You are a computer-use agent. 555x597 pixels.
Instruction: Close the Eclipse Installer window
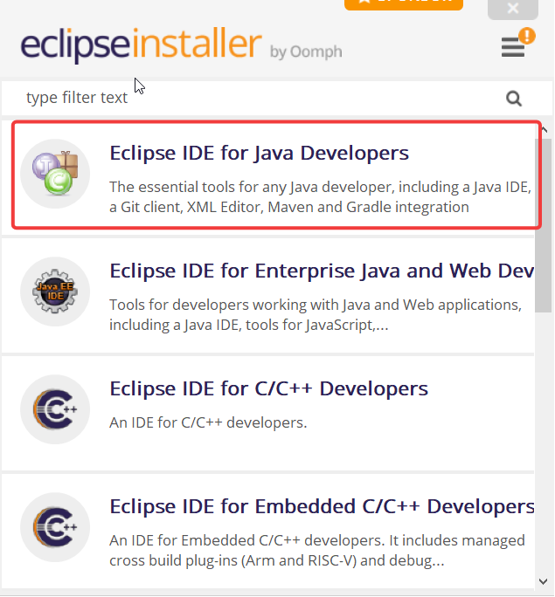[513, 9]
